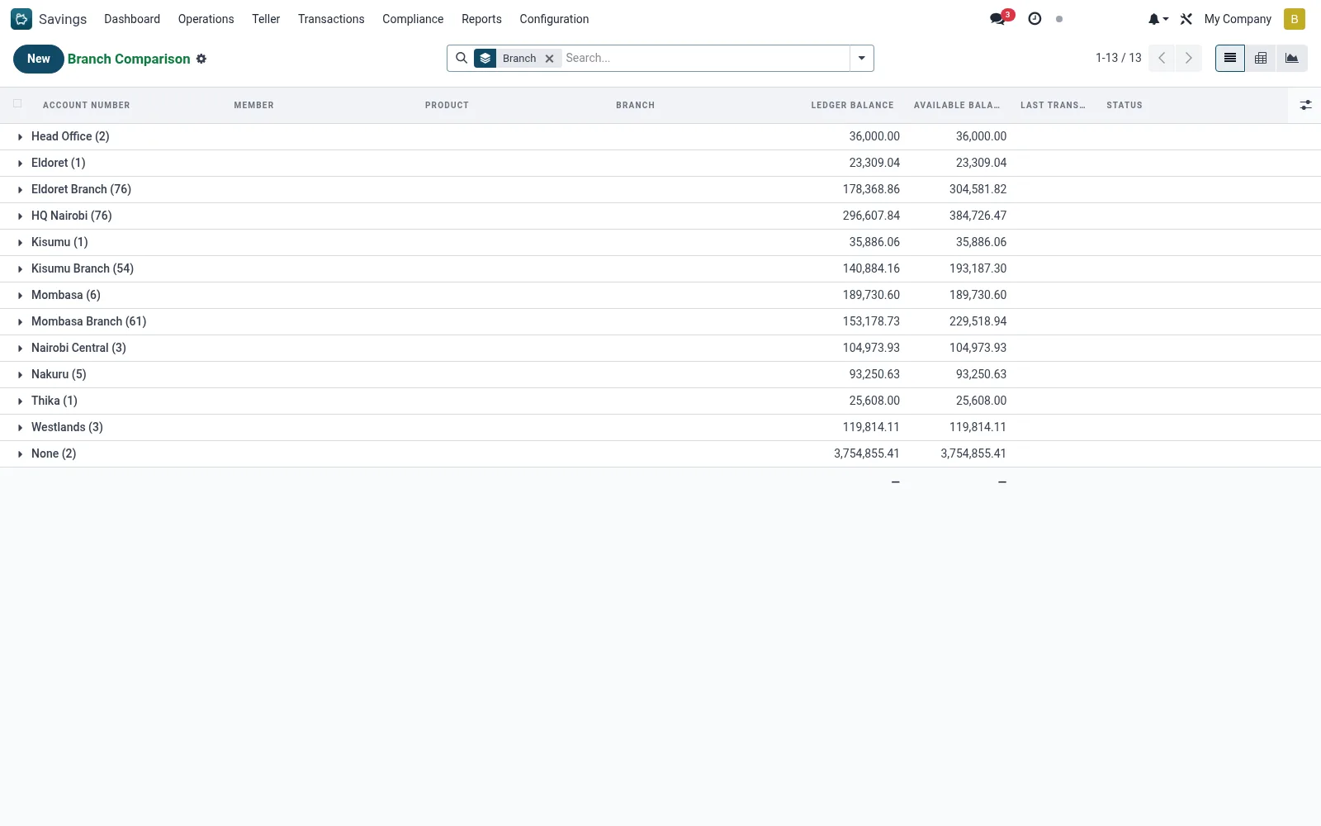Go to previous page of records
This screenshot has width=1321, height=826.
(x=1162, y=58)
